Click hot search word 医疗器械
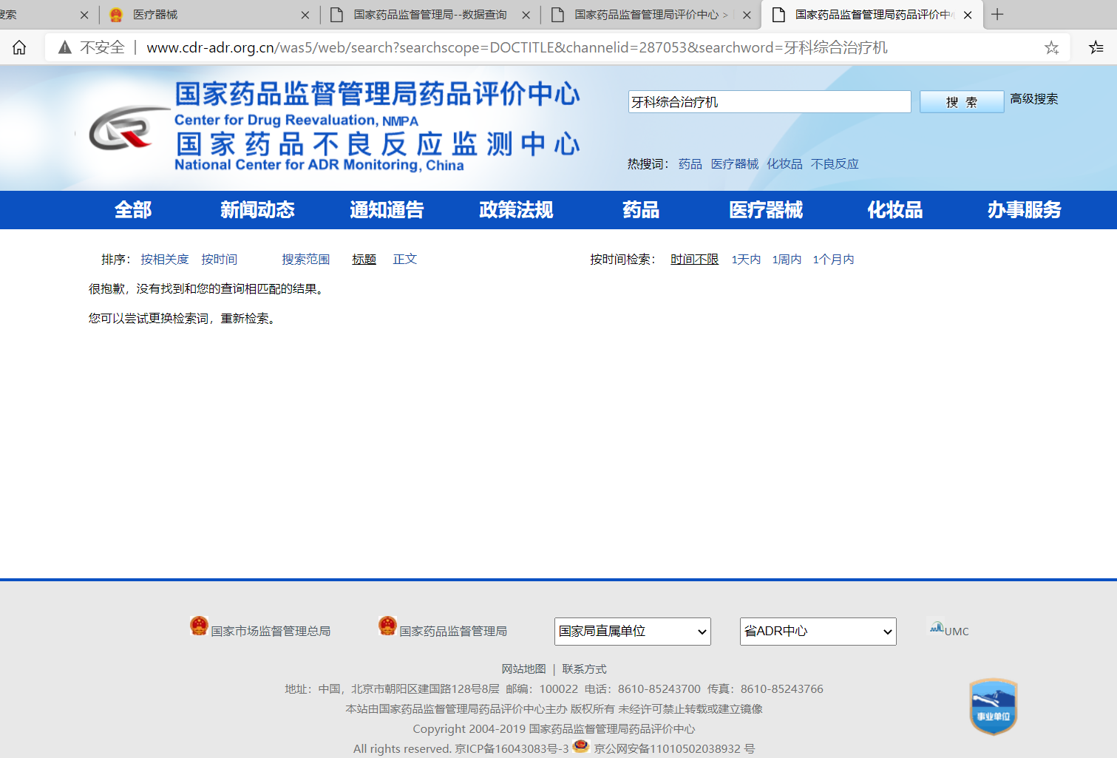Viewport: 1117px width, 758px height. point(735,164)
